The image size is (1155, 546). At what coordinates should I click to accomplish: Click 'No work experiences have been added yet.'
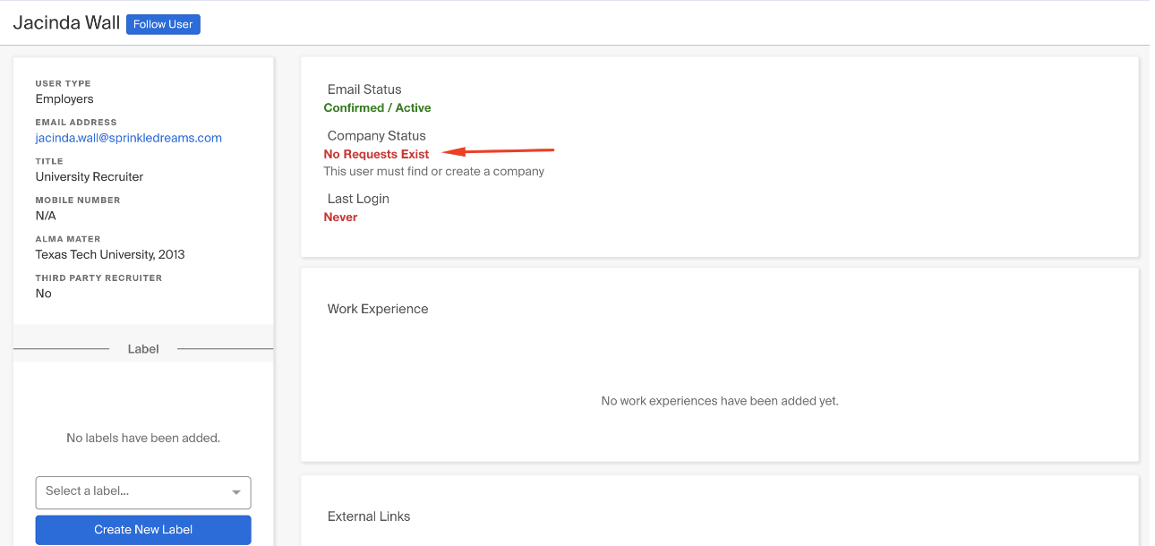[x=720, y=401]
